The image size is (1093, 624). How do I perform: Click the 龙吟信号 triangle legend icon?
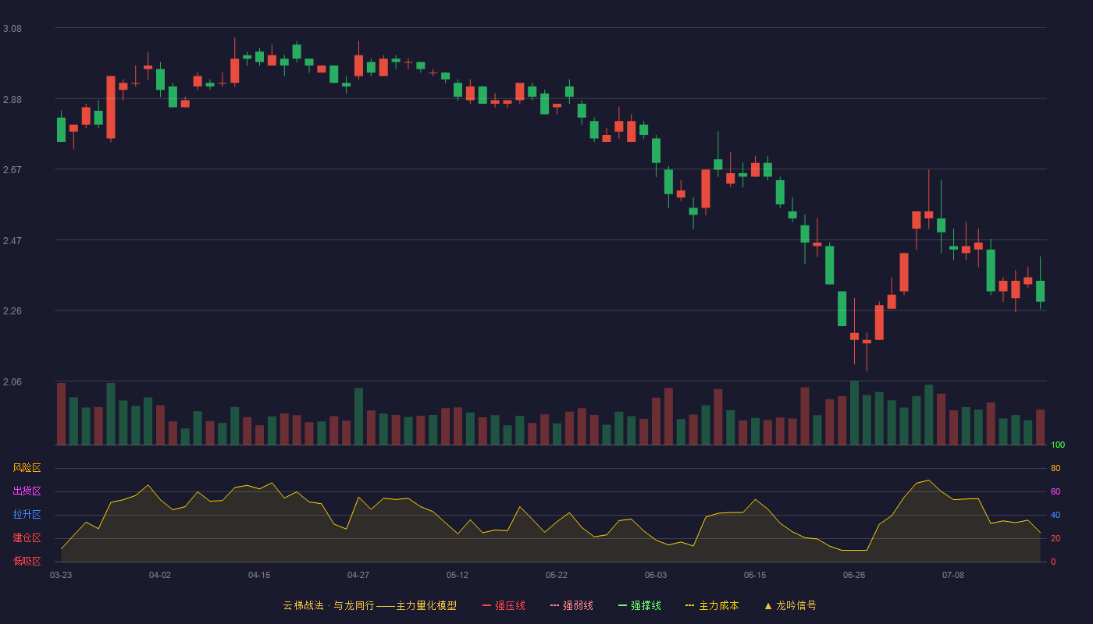[768, 605]
